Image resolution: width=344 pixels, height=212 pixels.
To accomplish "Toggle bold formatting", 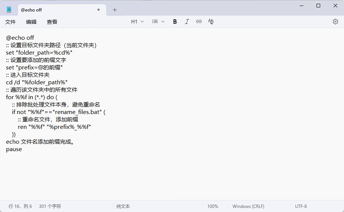I will (175, 22).
